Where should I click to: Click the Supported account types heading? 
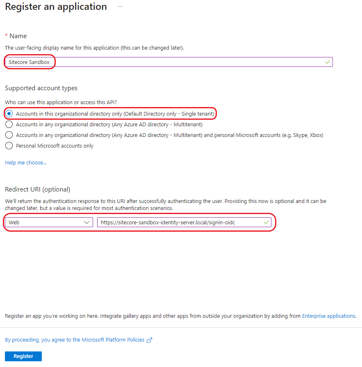[41, 88]
